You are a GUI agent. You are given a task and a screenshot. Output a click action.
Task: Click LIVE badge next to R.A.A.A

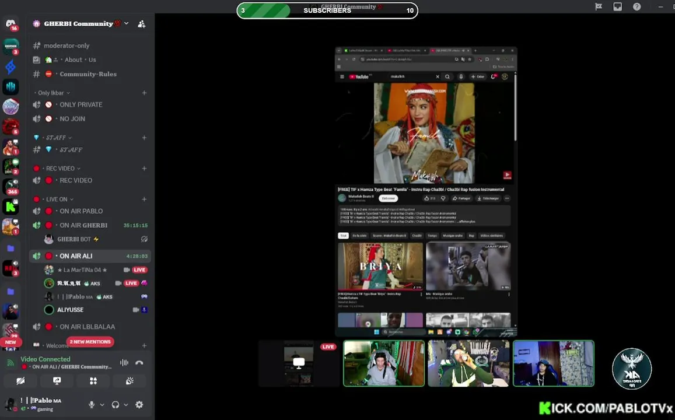pyautogui.click(x=131, y=283)
